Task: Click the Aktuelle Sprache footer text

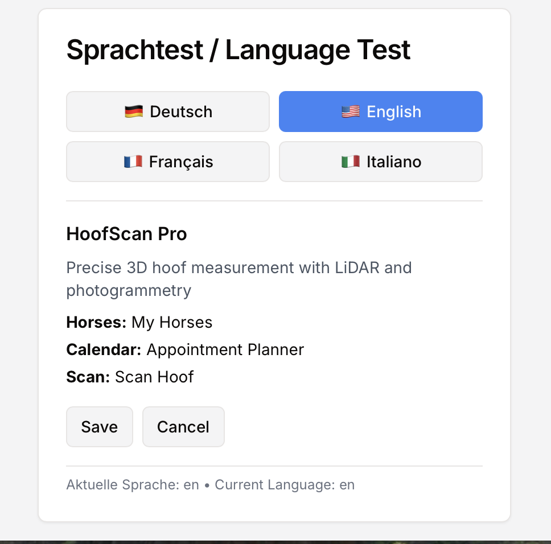Action: pos(133,485)
